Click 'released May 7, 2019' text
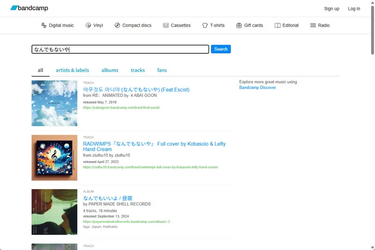Viewport: 375px width, 250px height. click(100, 102)
